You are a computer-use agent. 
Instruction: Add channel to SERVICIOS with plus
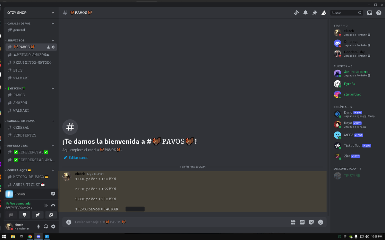(53, 41)
